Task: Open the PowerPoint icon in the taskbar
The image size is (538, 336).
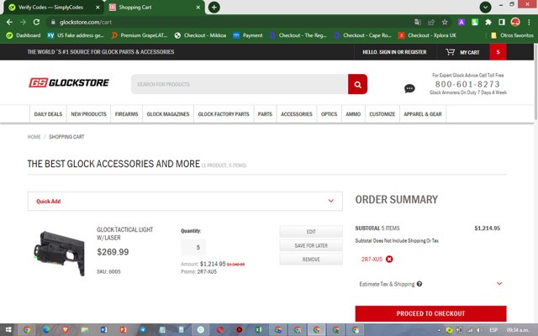Action: point(123,329)
